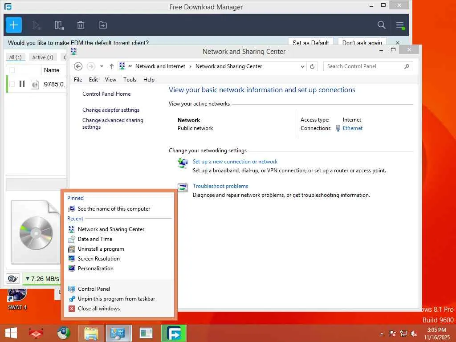Add a new download in Free Download Manager

click(14, 25)
